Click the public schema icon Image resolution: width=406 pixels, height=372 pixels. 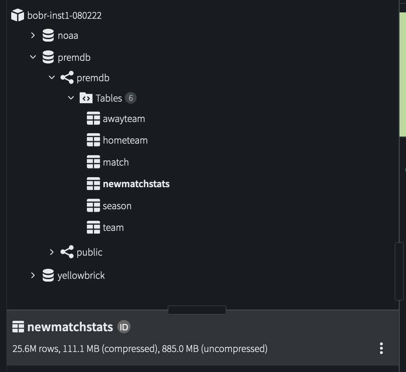coord(67,252)
